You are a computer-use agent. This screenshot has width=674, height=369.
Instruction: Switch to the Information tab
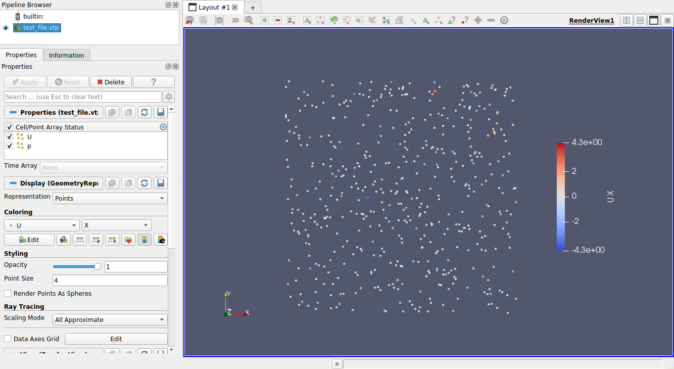66,55
